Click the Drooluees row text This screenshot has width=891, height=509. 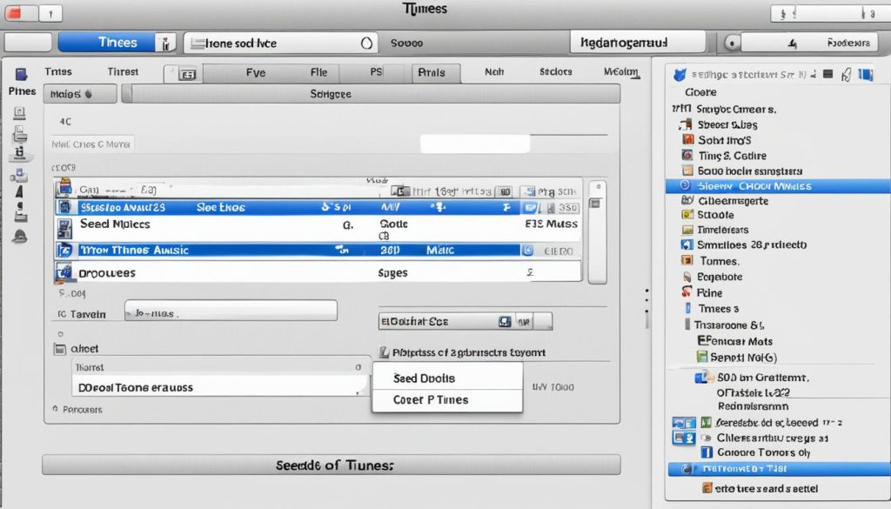[107, 273]
